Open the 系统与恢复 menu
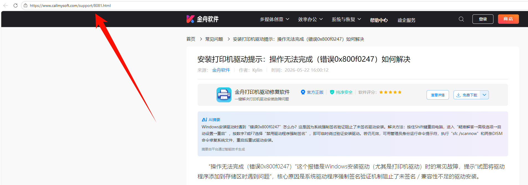 [346, 19]
